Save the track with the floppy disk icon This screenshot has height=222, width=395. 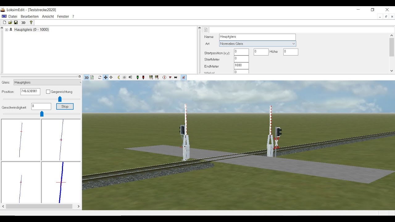point(16,23)
